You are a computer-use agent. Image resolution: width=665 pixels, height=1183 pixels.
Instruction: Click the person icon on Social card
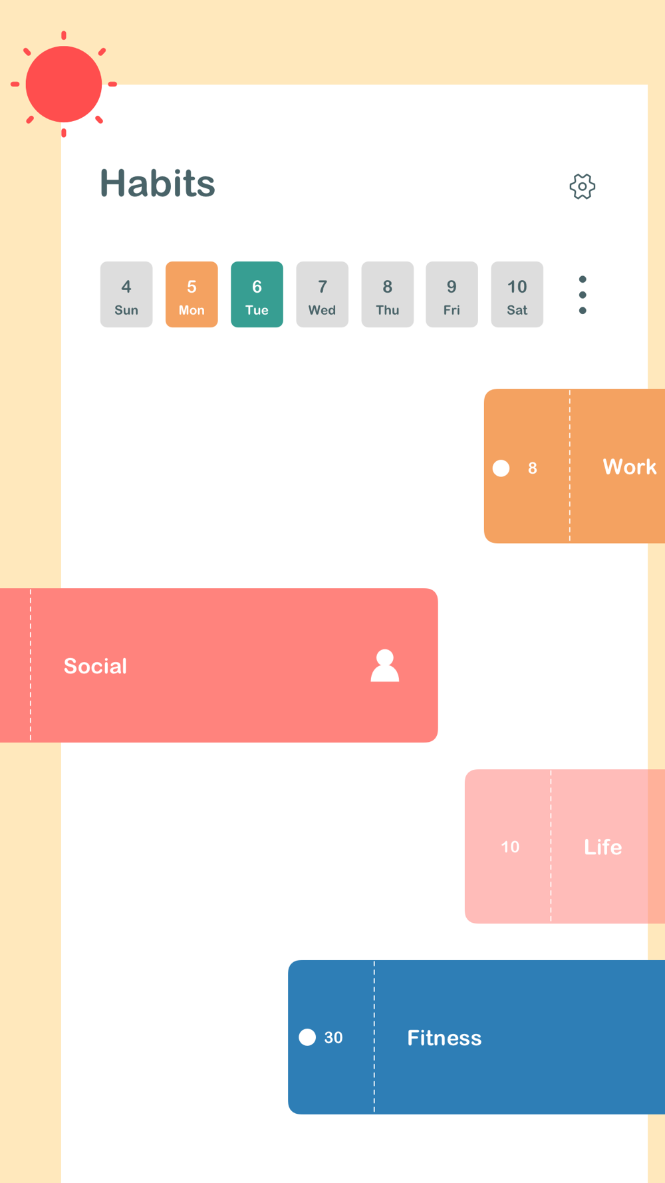coord(384,665)
